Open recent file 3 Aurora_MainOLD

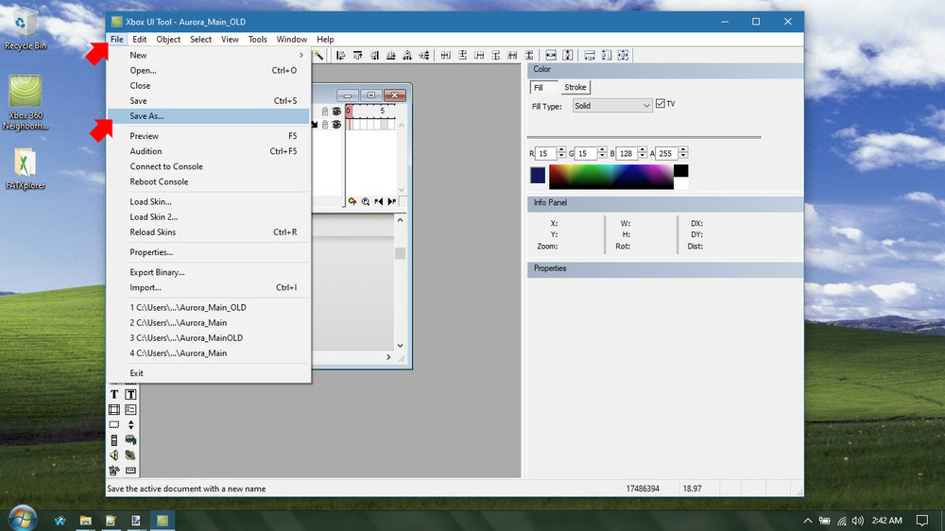209,338
